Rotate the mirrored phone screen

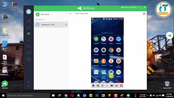pos(93,85)
